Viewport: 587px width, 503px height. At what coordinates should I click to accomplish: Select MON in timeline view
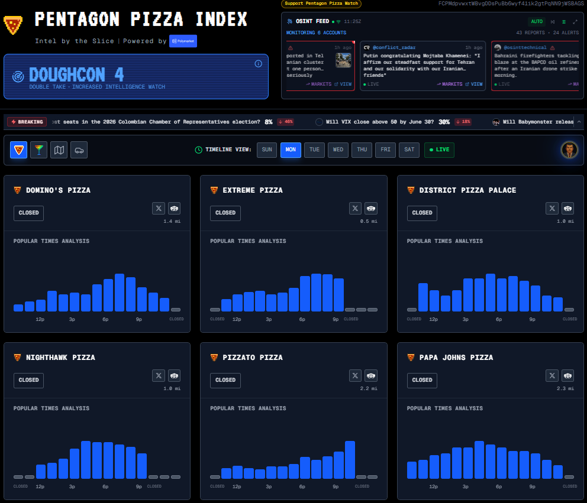click(291, 150)
